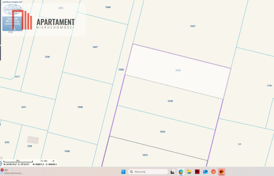Launch Brave browser from the taskbar
Screen dimensions: 274x176
click(213, 172)
